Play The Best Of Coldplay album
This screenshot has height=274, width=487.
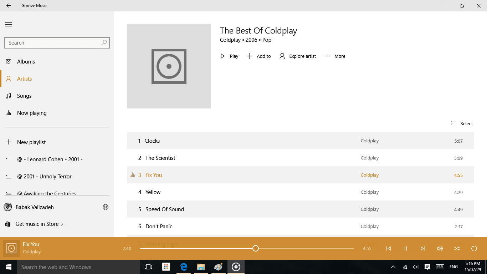[229, 56]
